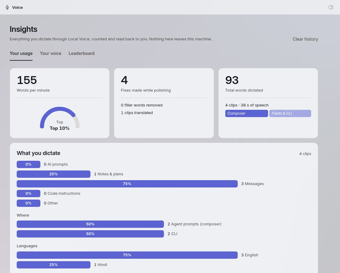The height and width of the screenshot is (273, 340).
Task: Click the 4 clips count label
Action: (305, 154)
